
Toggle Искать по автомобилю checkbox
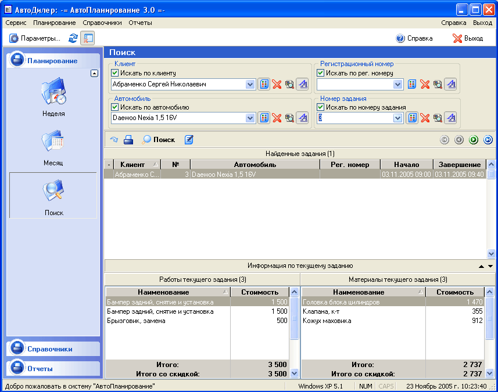pyautogui.click(x=115, y=107)
